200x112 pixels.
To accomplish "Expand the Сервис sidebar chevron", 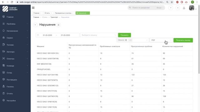I will click(x=27, y=38).
